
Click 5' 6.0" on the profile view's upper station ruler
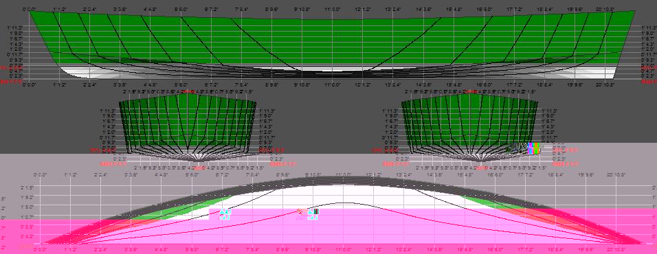[181, 8]
